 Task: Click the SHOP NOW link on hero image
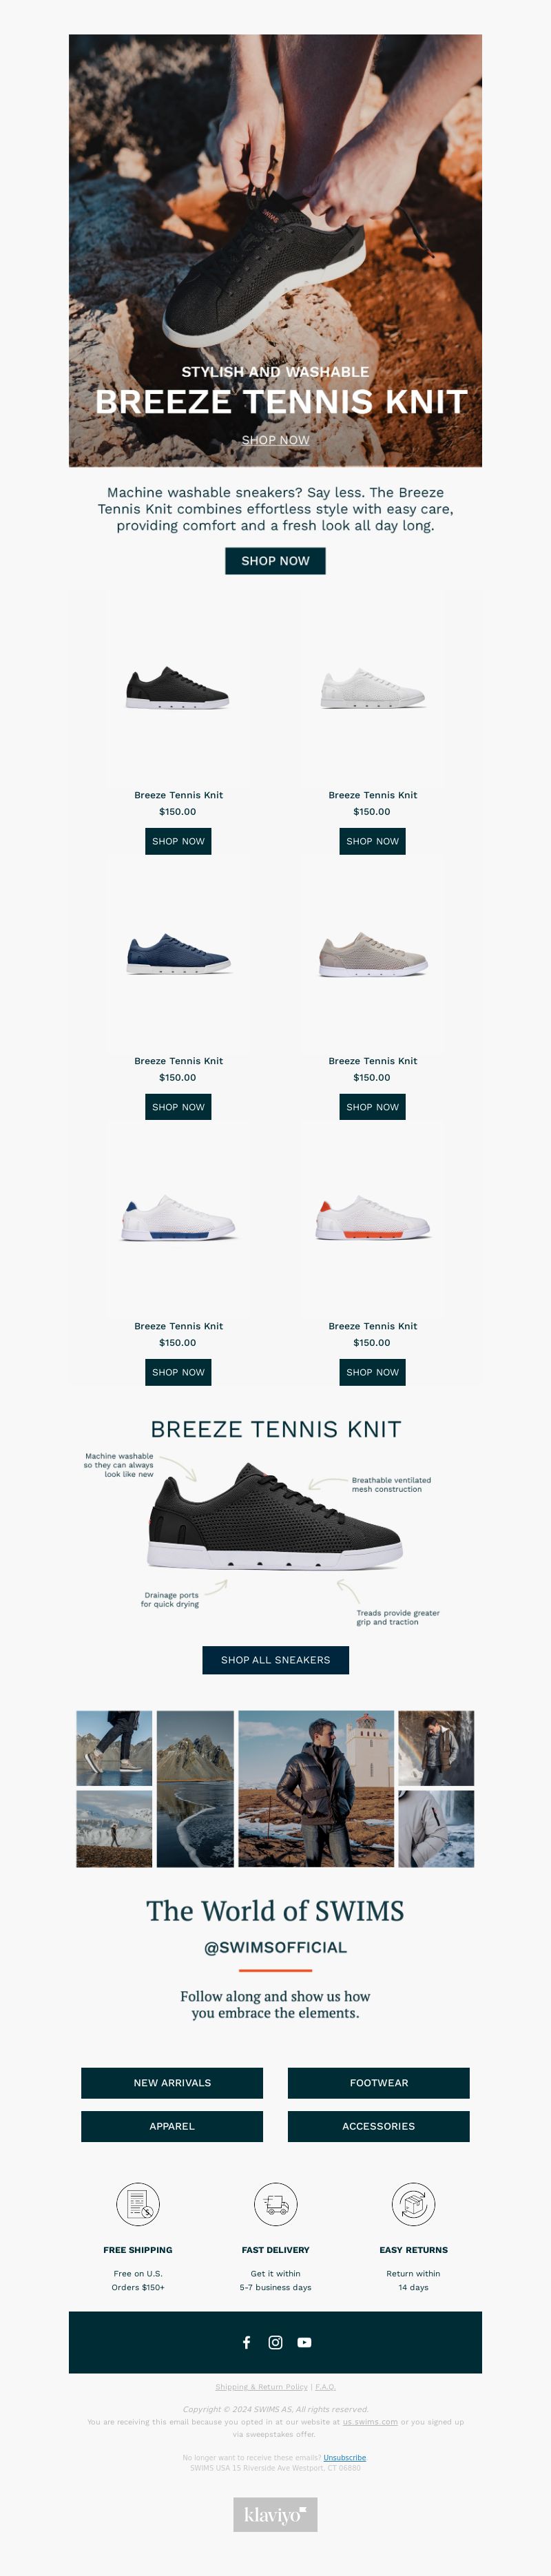click(x=275, y=440)
